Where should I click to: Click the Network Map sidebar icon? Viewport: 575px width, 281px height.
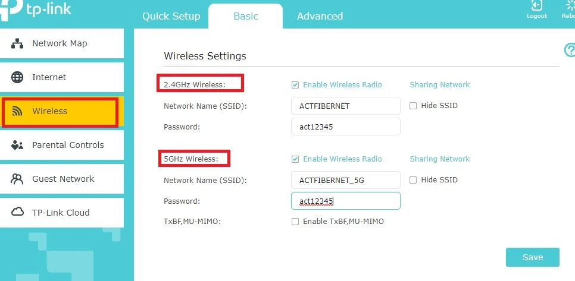point(18,43)
